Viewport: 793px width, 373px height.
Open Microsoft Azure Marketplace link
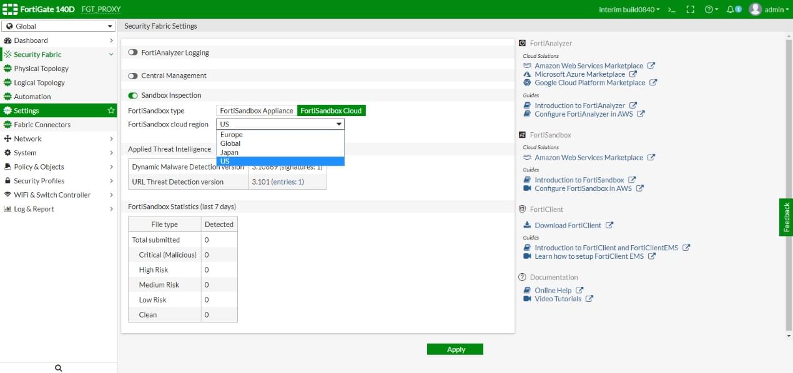[579, 74]
